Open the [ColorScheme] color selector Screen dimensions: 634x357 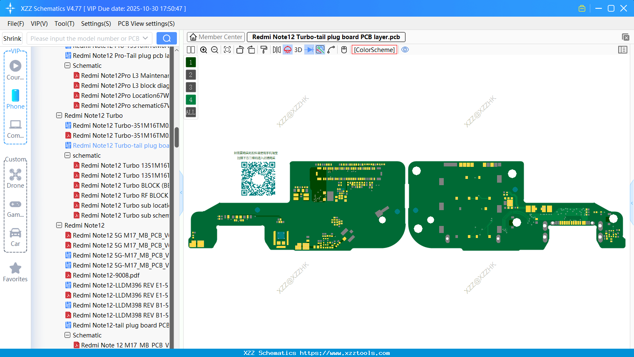(374, 50)
